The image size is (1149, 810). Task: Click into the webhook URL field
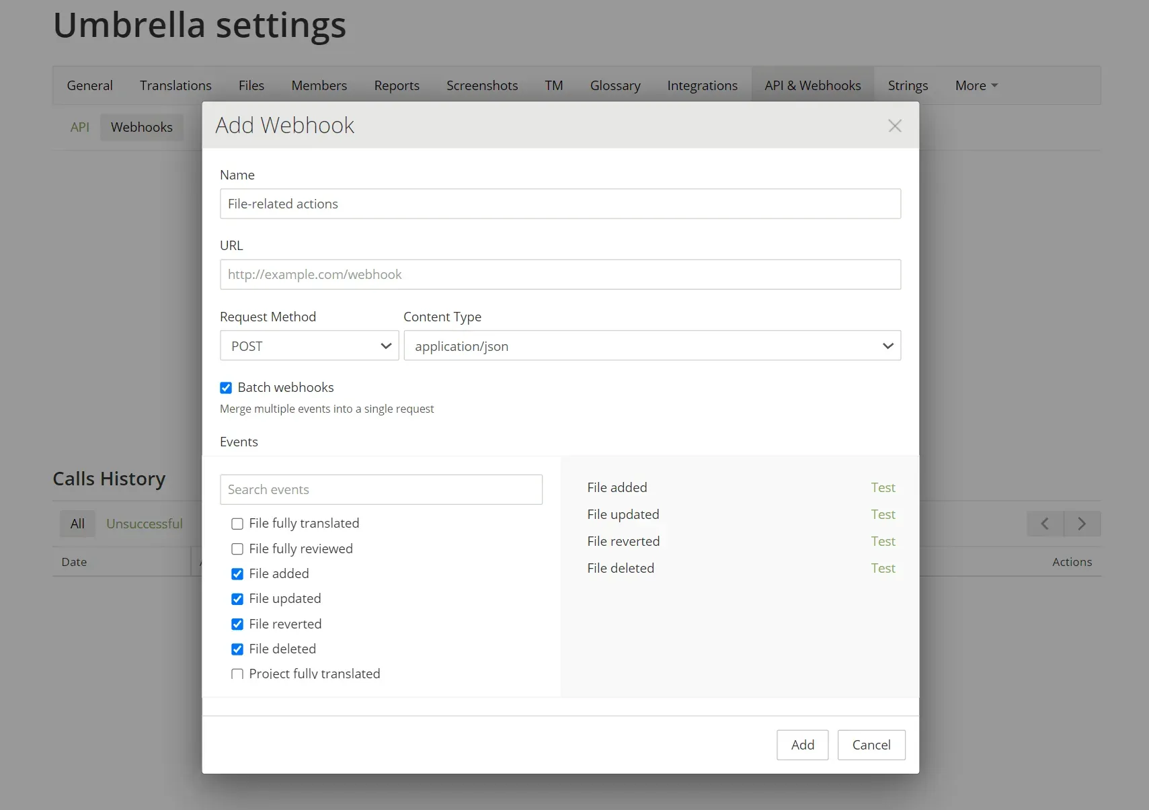(560, 274)
